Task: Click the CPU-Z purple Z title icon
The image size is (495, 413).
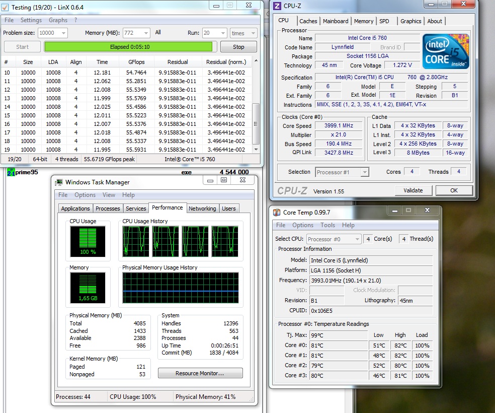Action: click(x=277, y=6)
